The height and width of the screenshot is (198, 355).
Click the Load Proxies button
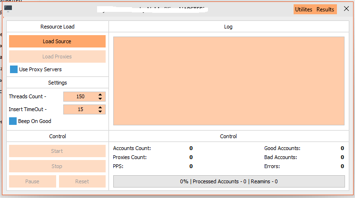[57, 57]
